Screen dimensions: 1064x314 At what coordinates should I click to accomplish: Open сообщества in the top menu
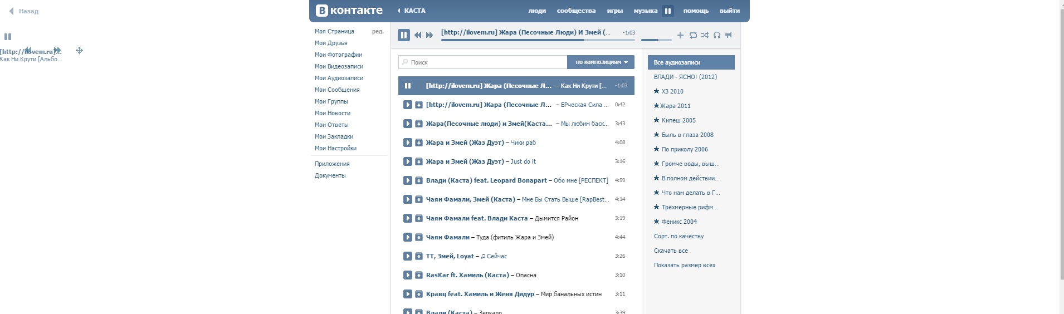point(576,11)
